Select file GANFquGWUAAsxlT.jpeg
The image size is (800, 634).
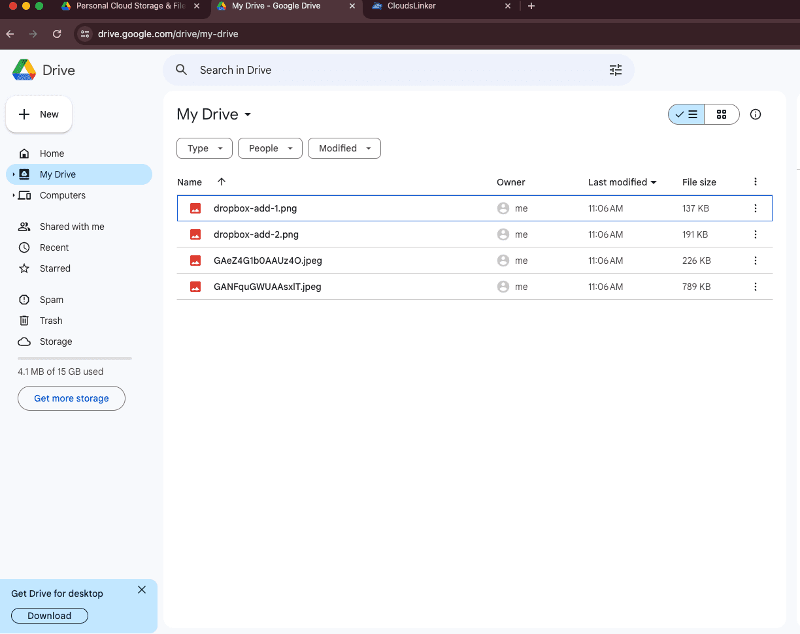click(x=475, y=287)
